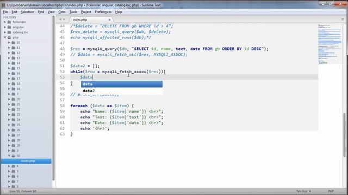Click the folder 6 label in sidebar
The height and width of the screenshot is (195, 348).
click(x=17, y=177)
